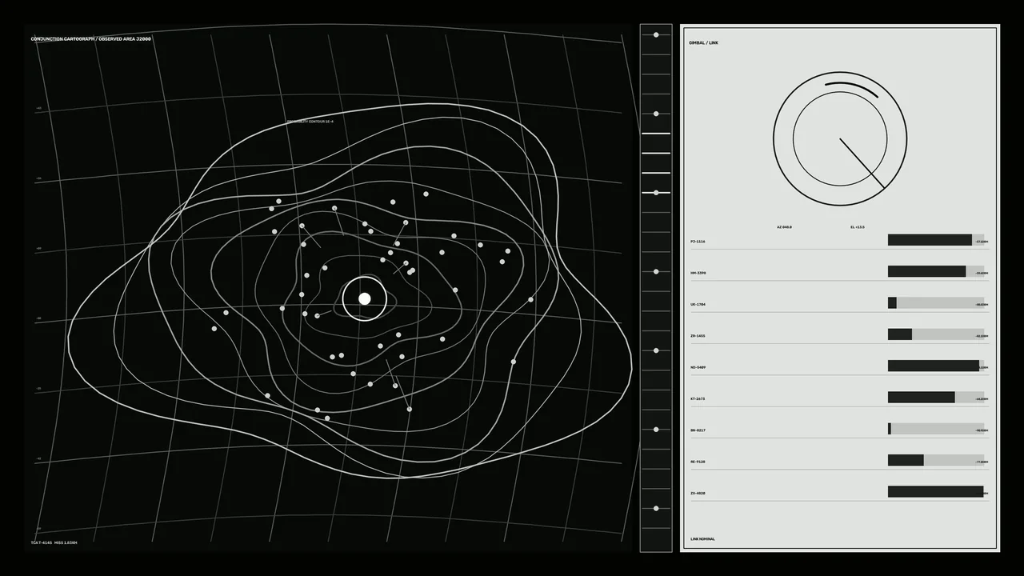Select the HM-3398 link signal bar
Screen dimensions: 1024x576
pyautogui.click(x=936, y=271)
